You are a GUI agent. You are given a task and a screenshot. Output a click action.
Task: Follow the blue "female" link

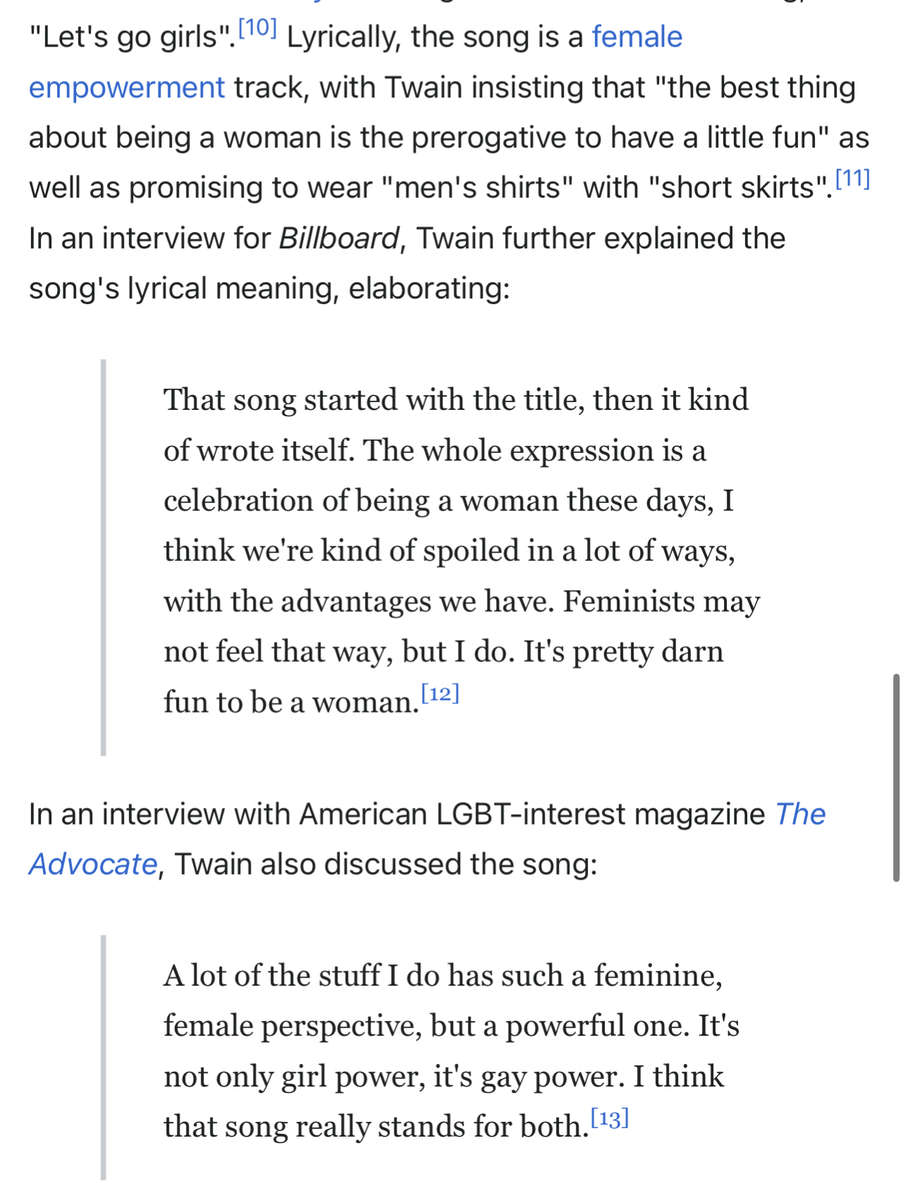click(636, 37)
